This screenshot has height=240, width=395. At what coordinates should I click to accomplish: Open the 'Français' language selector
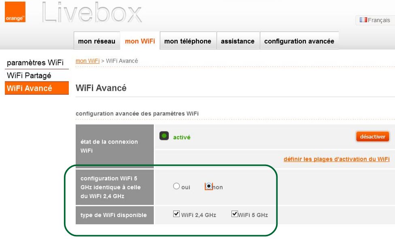coord(375,20)
